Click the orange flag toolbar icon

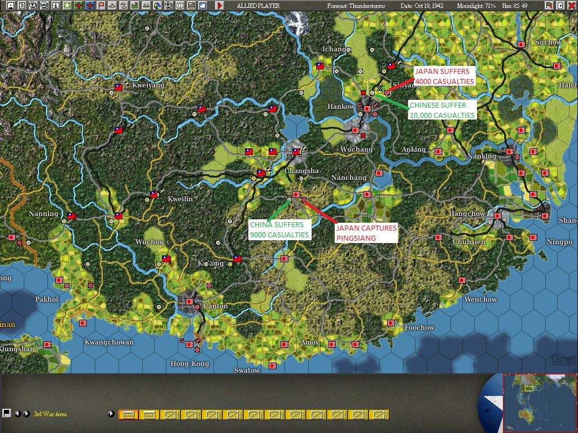click(101, 6)
